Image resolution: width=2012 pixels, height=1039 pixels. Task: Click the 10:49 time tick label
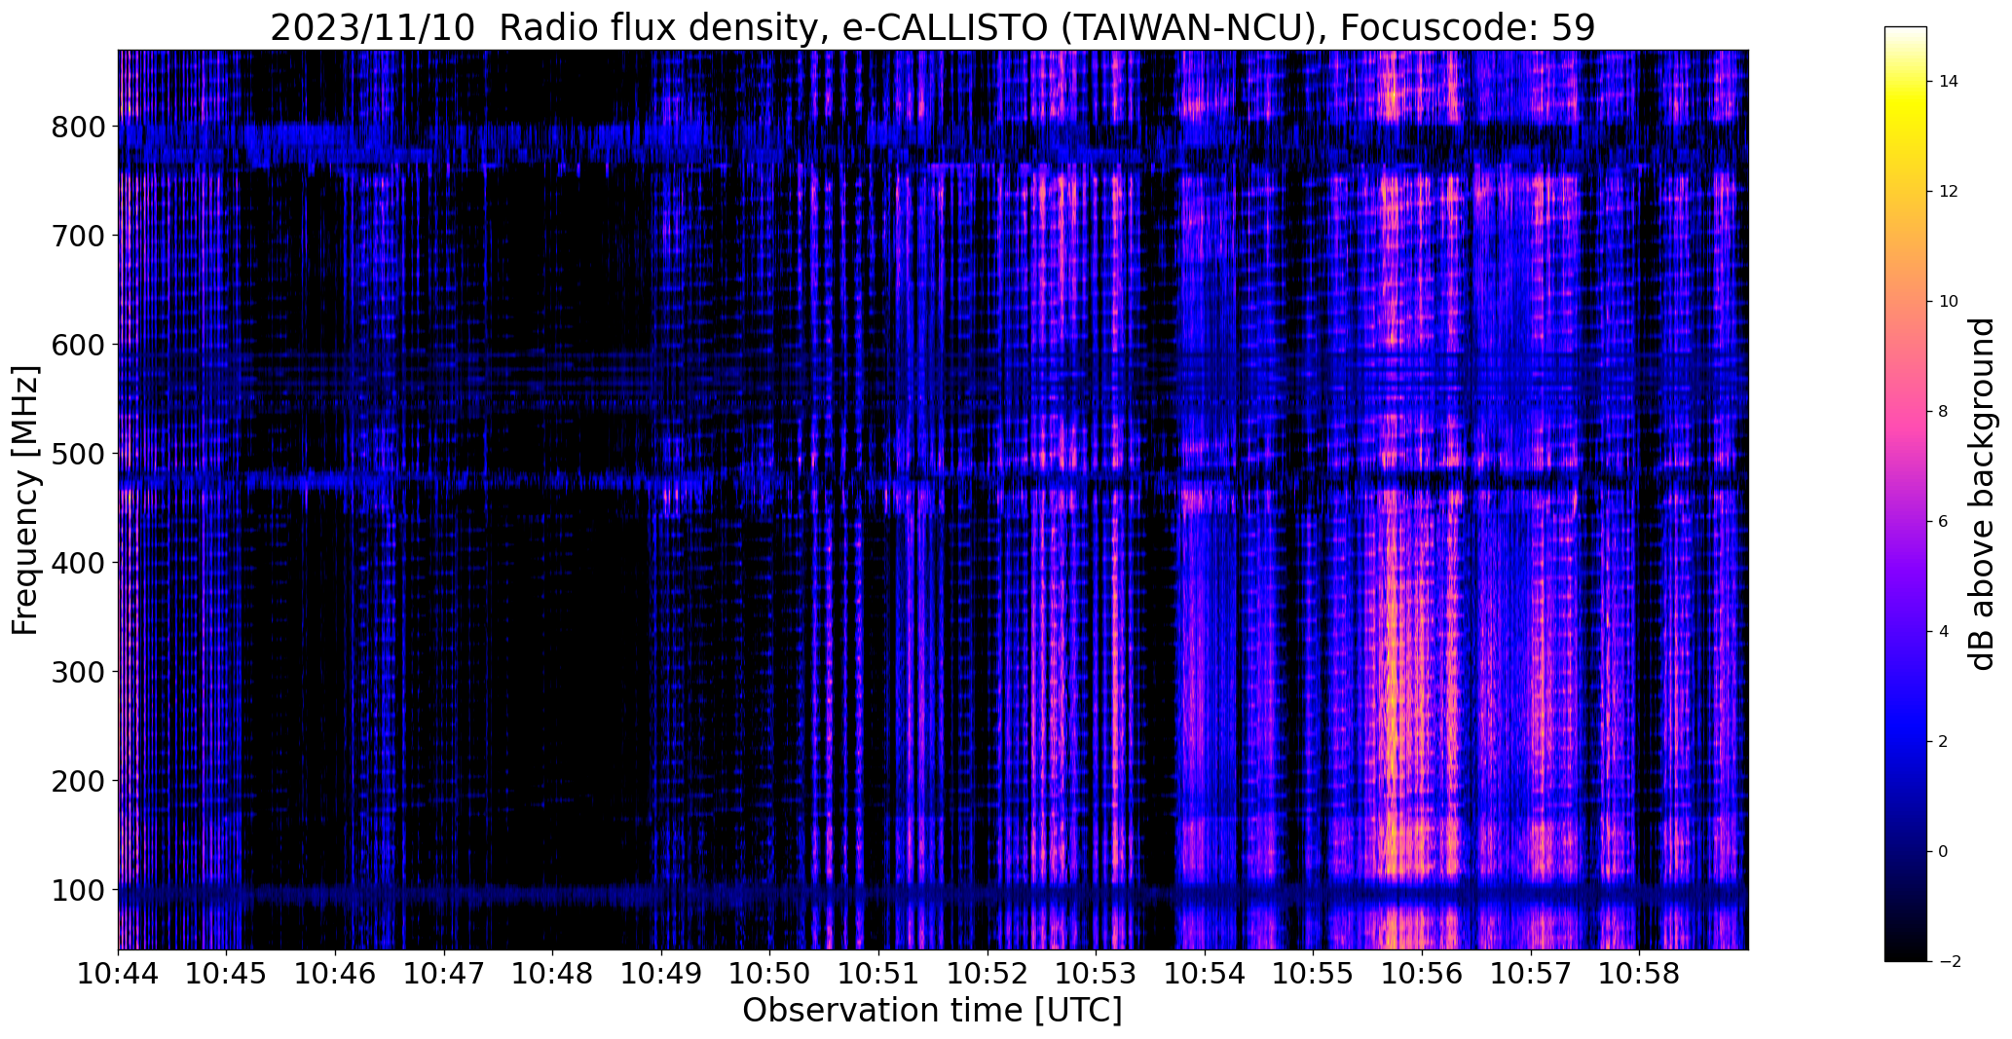pos(661,973)
